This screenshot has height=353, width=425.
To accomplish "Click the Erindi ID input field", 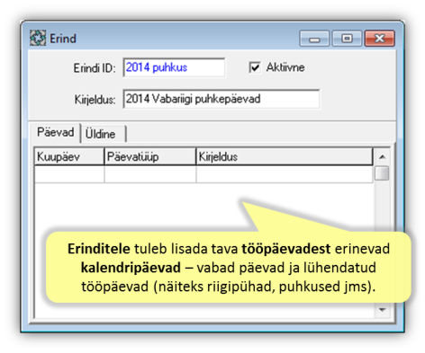I will [174, 67].
